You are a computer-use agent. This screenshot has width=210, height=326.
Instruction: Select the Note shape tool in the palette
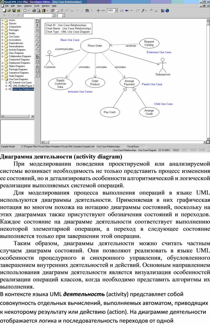(38, 61)
